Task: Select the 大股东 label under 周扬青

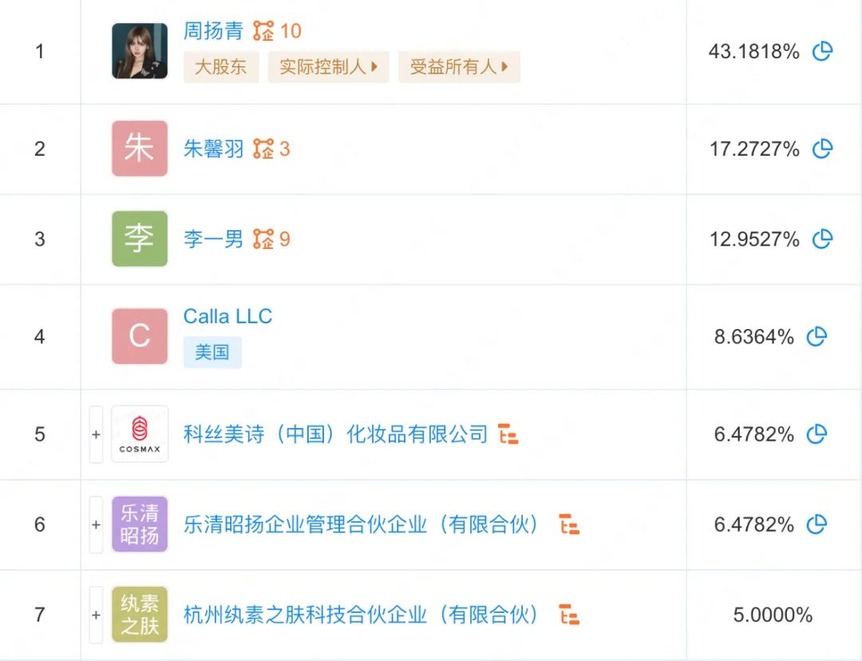Action: point(221,67)
